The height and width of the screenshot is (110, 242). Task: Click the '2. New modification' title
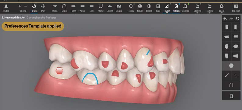click(x=13, y=18)
